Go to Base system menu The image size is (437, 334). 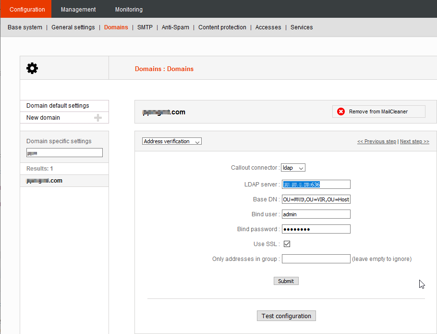[25, 27]
